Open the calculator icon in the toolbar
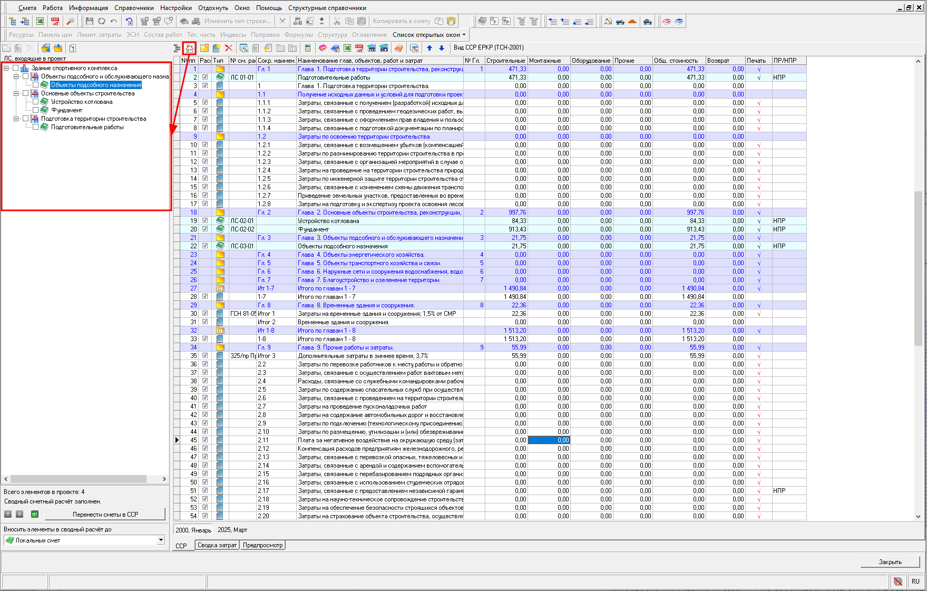 308,48
